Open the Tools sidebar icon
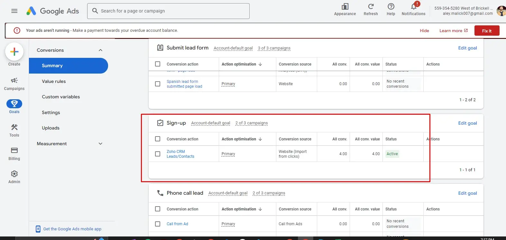The image size is (506, 240). [14, 130]
